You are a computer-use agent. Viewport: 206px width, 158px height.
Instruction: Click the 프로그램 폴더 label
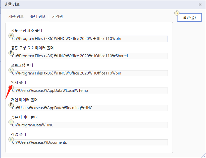pos(22,65)
